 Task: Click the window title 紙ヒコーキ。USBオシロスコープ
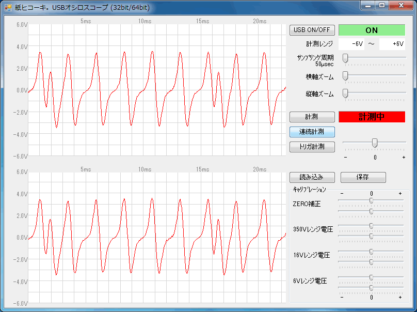(x=82, y=7)
